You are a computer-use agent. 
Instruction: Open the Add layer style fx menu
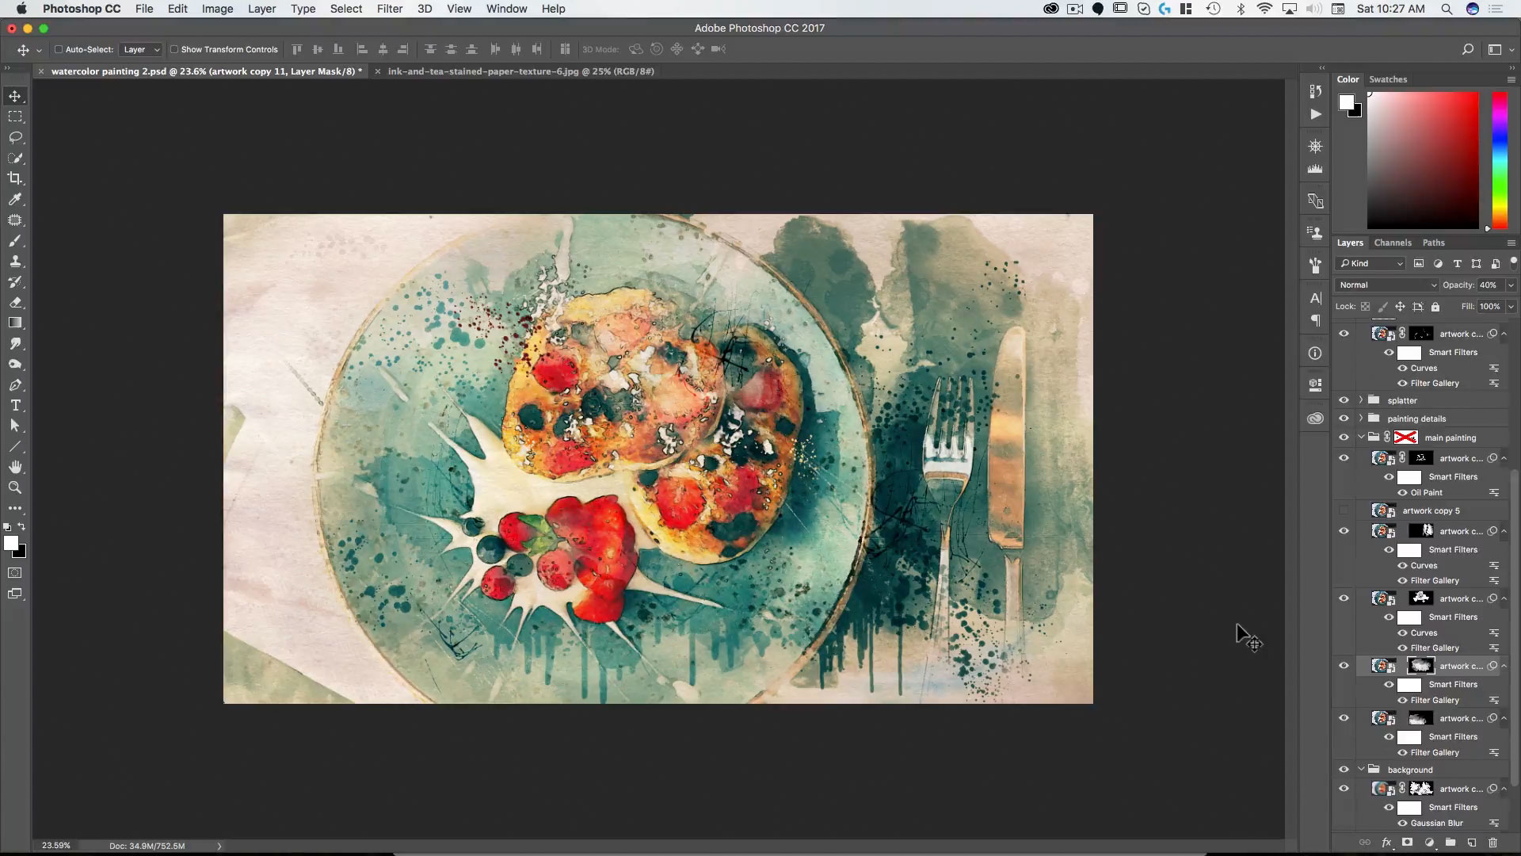pos(1386,843)
